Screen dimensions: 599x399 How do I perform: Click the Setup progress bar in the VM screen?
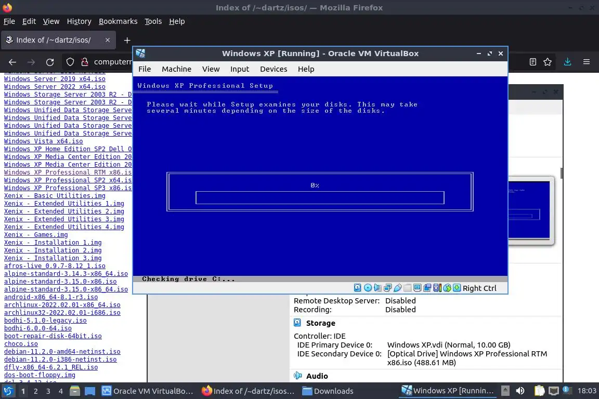(320, 198)
